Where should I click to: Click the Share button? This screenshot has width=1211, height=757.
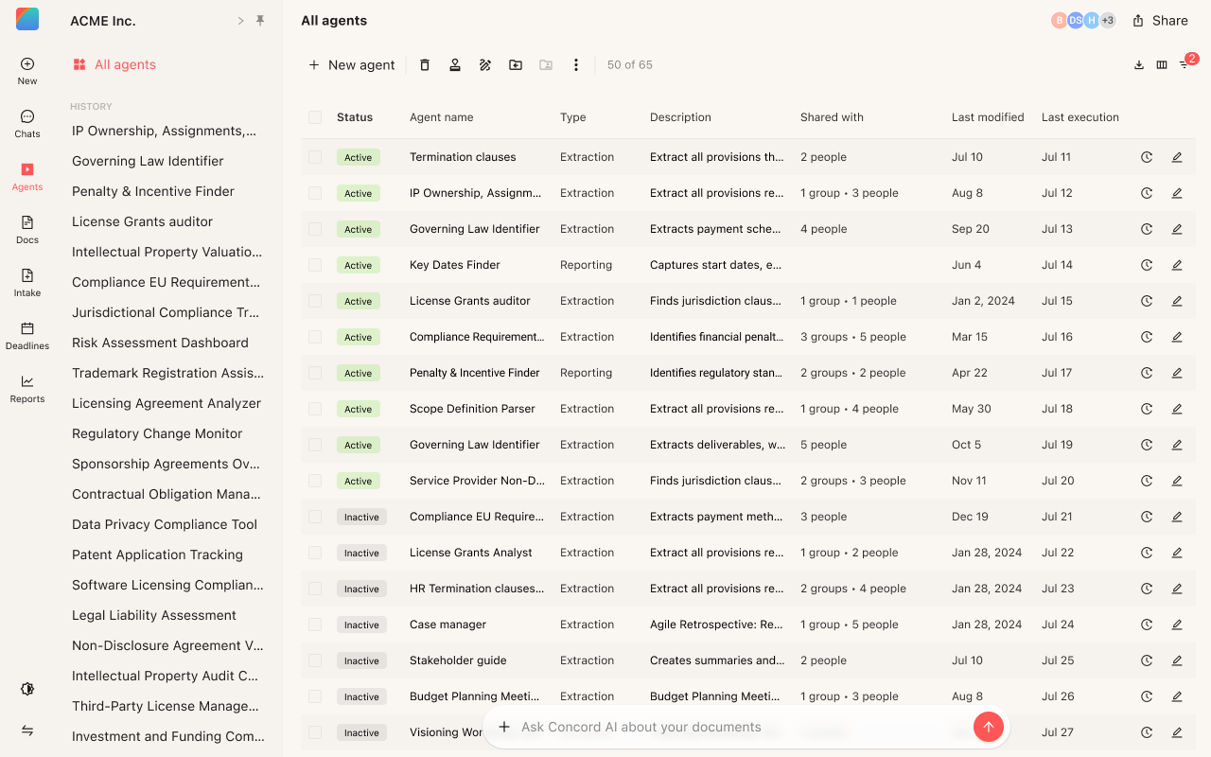[x=1160, y=21]
